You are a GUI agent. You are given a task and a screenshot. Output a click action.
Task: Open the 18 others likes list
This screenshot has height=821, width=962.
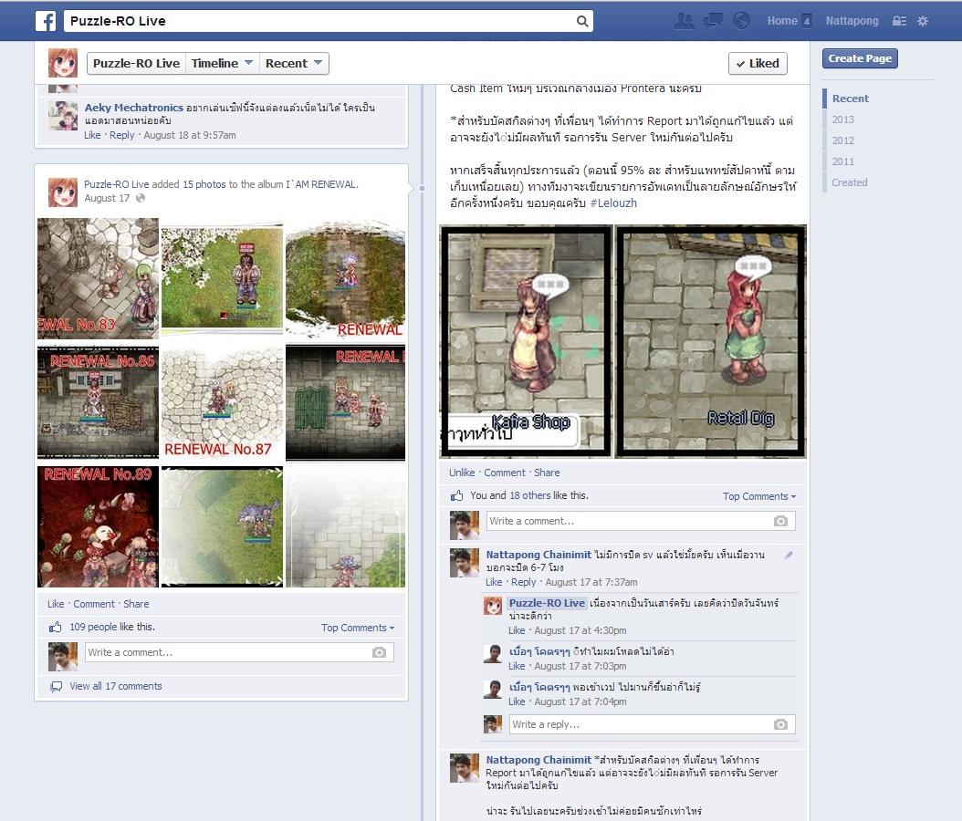(x=530, y=495)
